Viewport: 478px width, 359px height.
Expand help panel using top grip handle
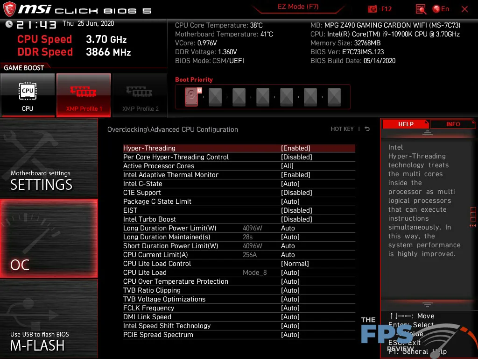pos(428,132)
